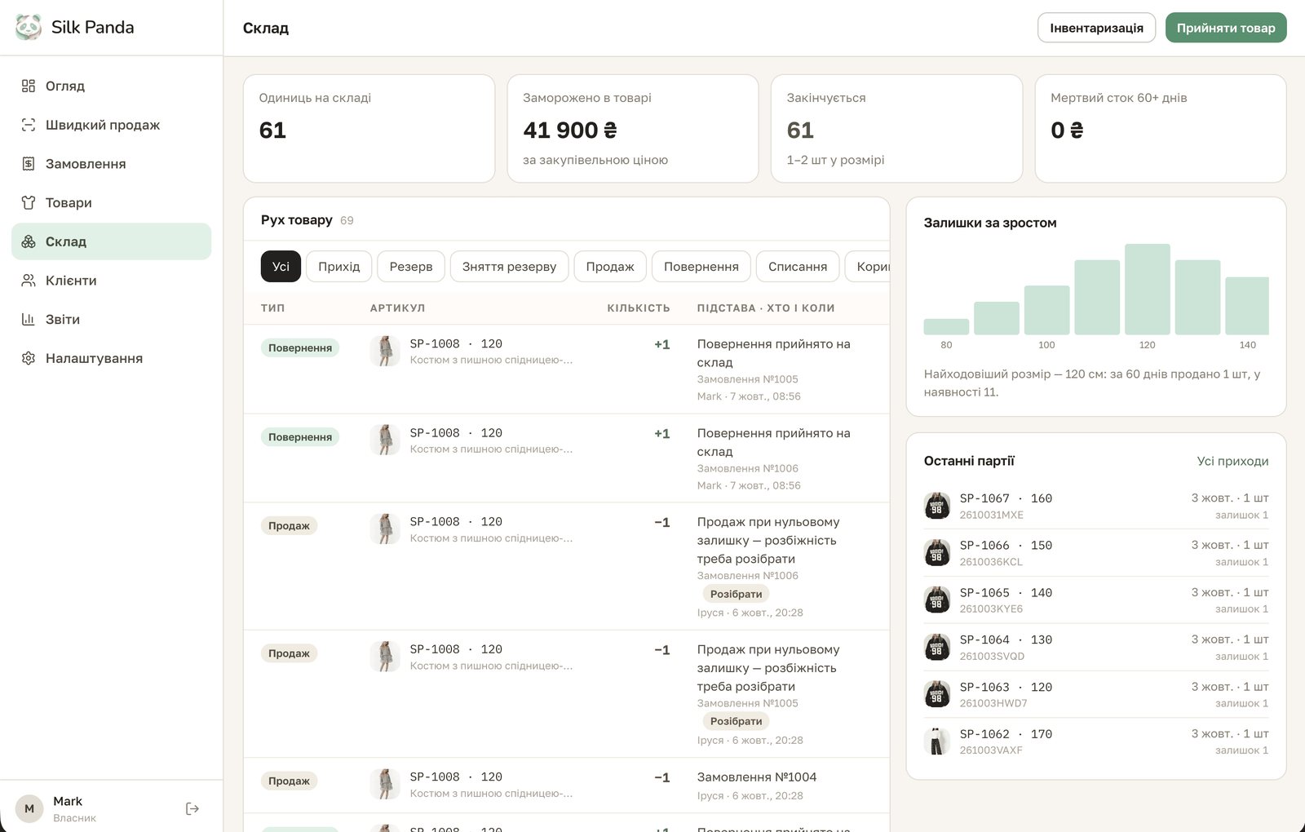The image size is (1305, 832).
Task: Select the Швидкий продаж scanner icon
Action: click(29, 125)
